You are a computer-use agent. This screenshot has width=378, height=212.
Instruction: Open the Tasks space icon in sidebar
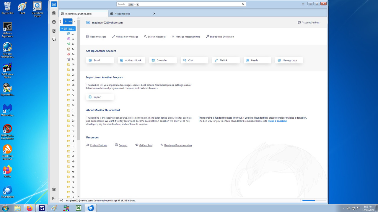coord(54,31)
